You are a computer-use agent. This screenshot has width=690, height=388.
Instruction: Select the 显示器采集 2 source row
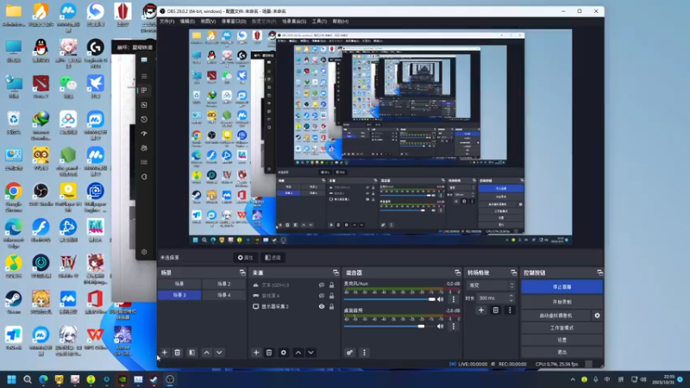[x=292, y=306]
